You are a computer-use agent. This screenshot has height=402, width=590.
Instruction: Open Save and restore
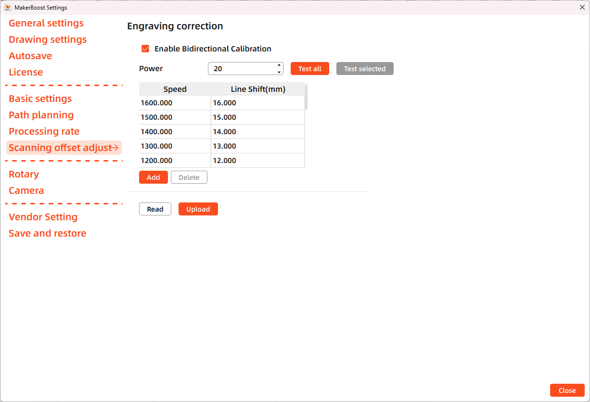[47, 233]
